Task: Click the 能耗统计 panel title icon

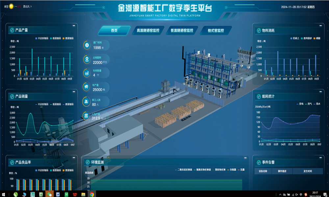Action: [x=259, y=97]
